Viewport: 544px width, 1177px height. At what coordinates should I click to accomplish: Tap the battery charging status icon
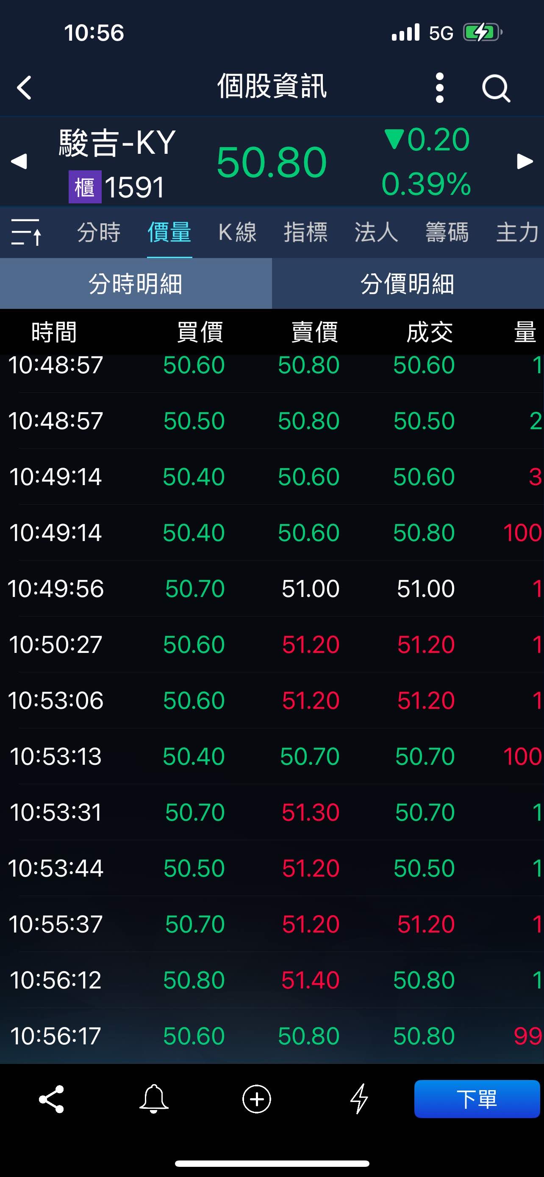click(x=483, y=33)
